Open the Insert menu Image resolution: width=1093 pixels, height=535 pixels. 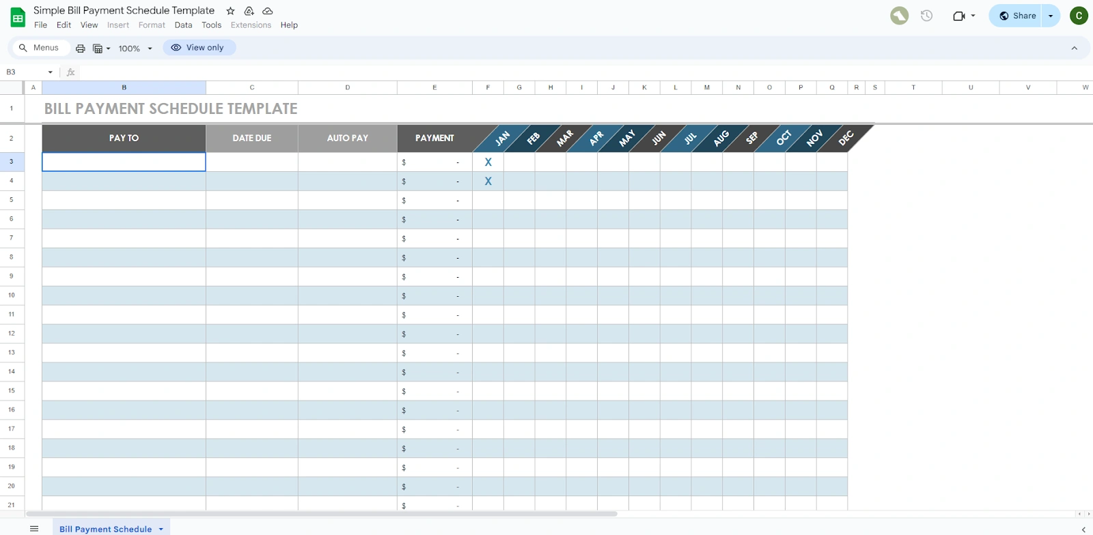click(x=117, y=25)
